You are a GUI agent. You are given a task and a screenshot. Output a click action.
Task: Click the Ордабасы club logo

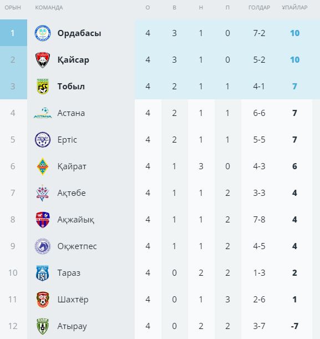click(x=43, y=33)
